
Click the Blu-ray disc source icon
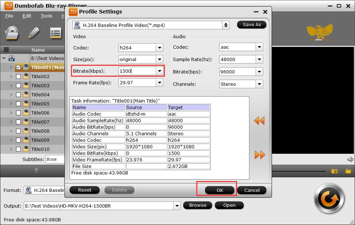pos(12,59)
